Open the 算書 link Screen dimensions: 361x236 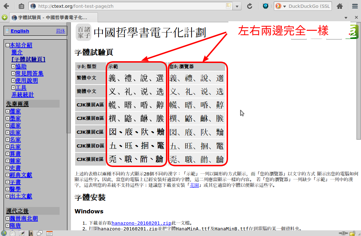coord(15,154)
